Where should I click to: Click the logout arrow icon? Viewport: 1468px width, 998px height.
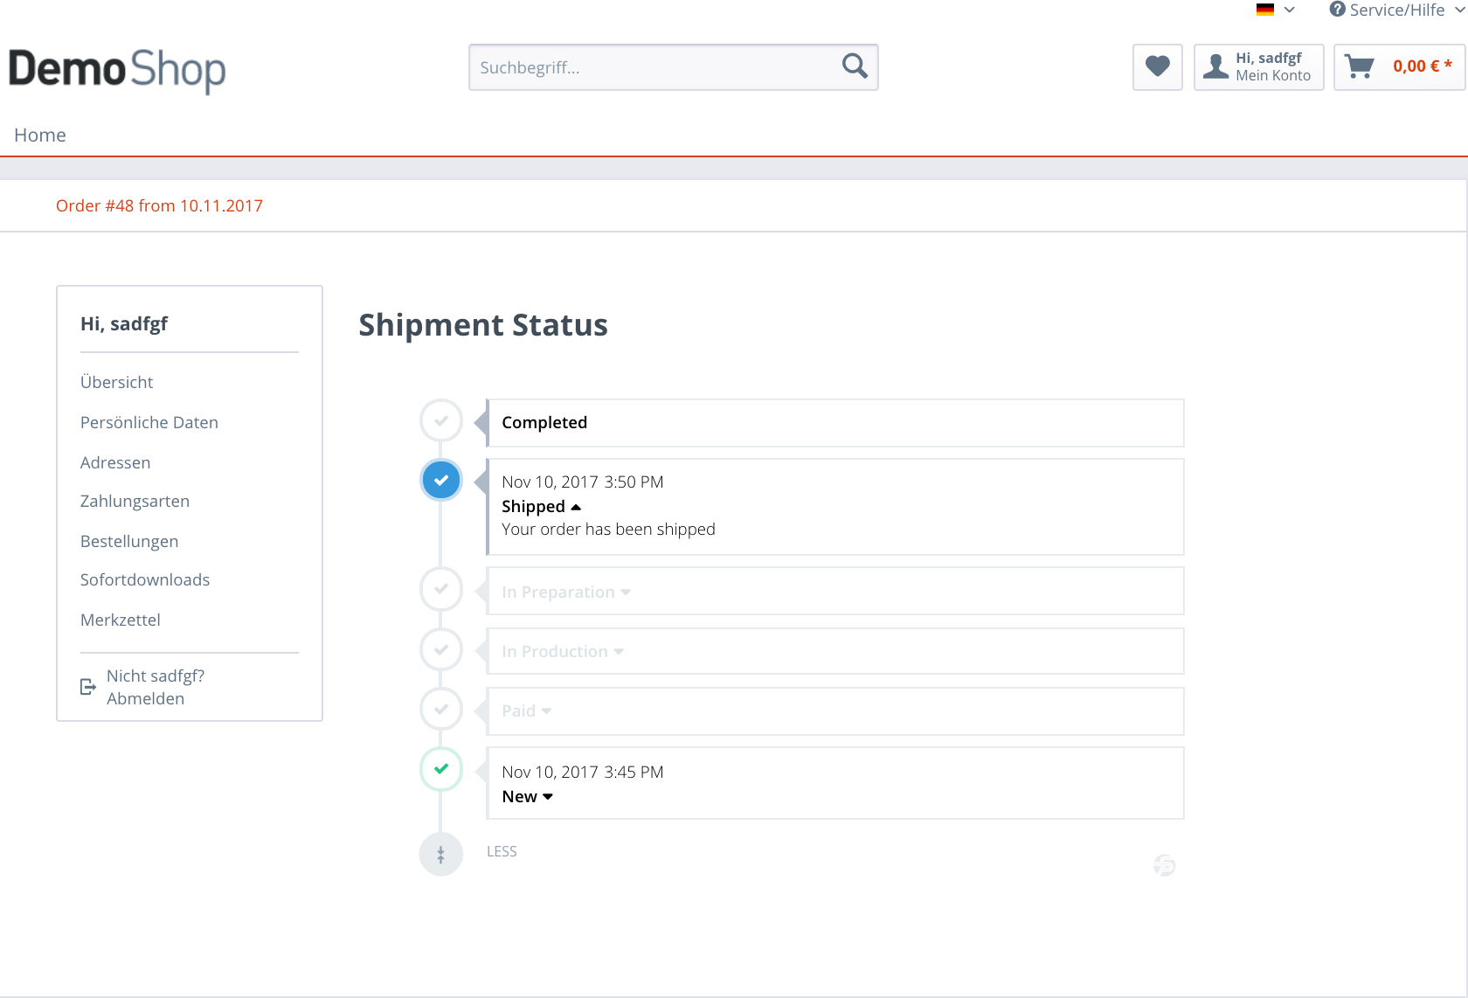click(x=88, y=687)
